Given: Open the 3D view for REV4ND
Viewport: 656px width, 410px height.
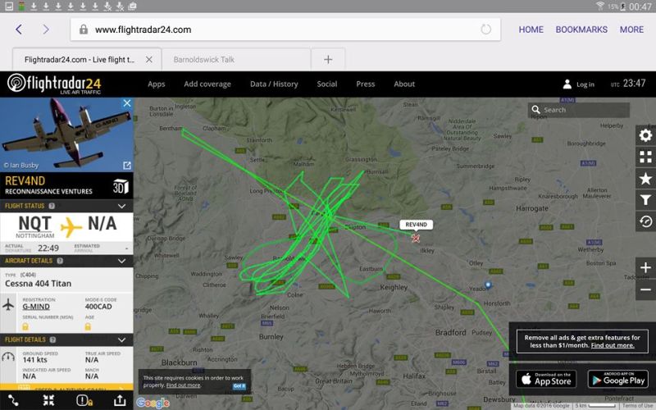Looking at the screenshot, I should point(121,186).
